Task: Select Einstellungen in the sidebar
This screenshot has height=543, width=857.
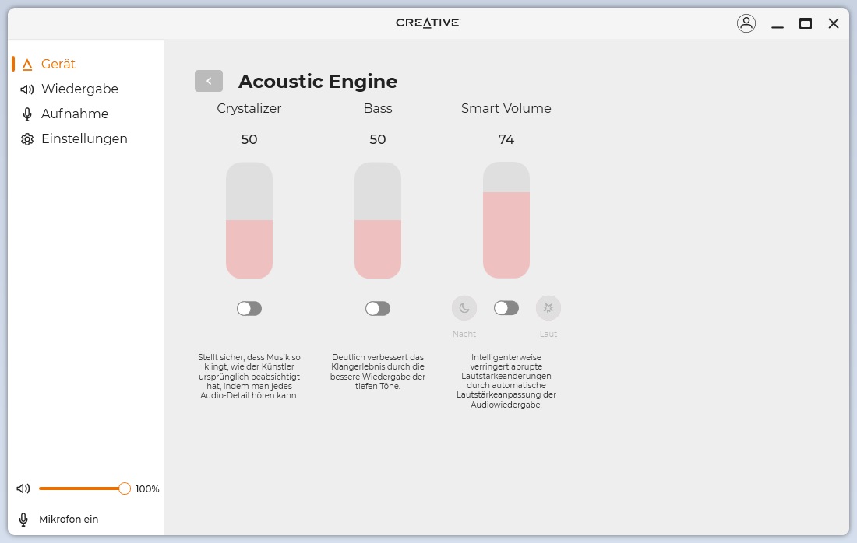Action: pyautogui.click(x=84, y=138)
